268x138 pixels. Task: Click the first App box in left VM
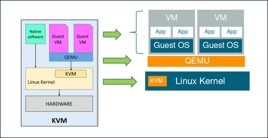click(160, 32)
